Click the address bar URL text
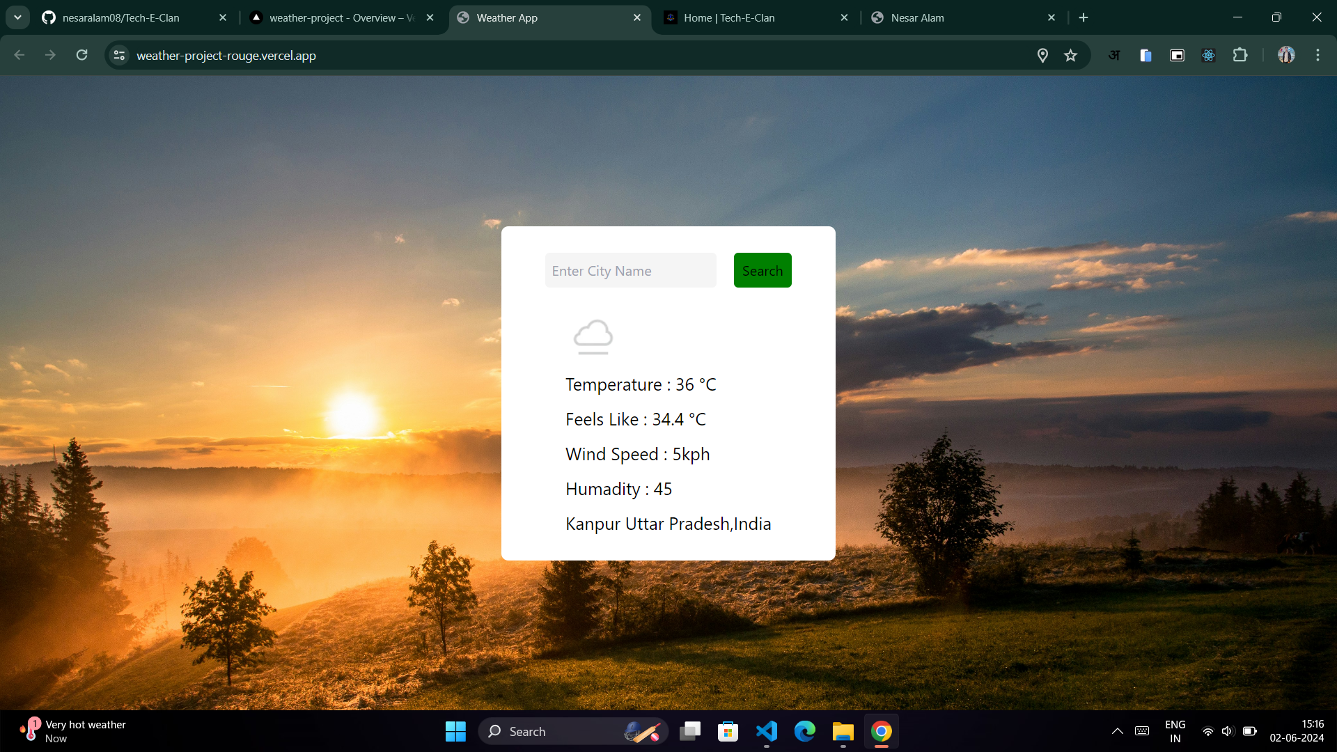 [x=226, y=56]
